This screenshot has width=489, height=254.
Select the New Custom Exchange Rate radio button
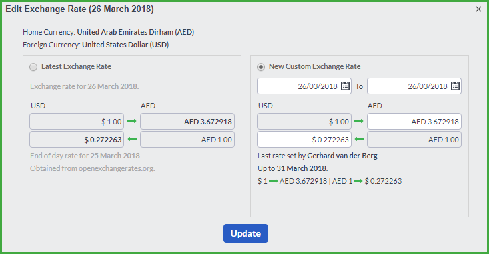[261, 67]
